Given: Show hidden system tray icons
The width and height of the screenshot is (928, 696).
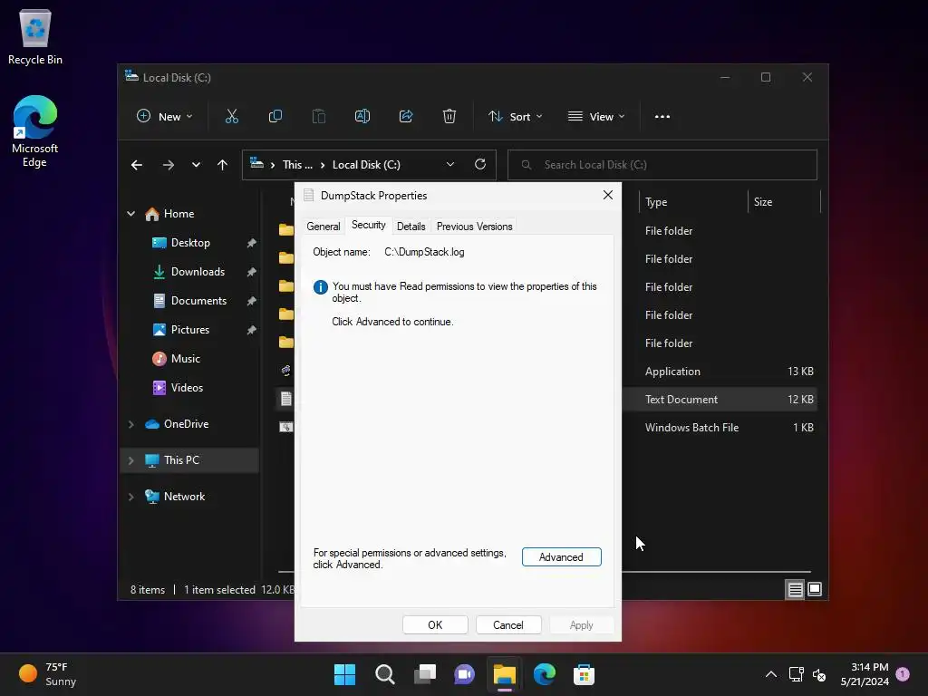Looking at the screenshot, I should click(770, 674).
